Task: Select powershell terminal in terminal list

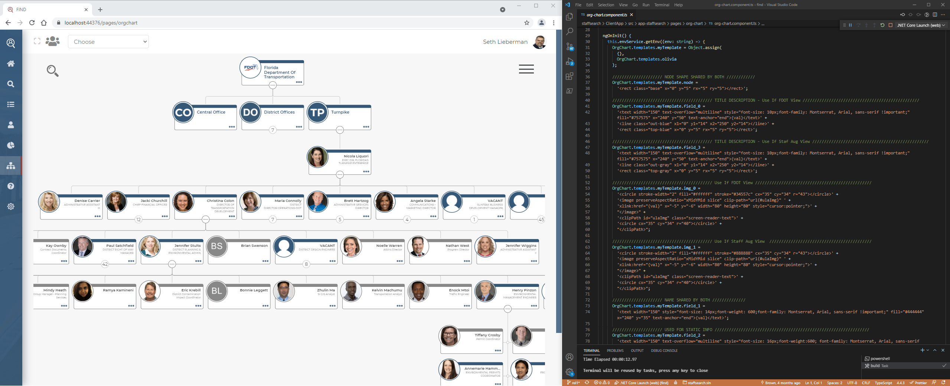Action: [879, 359]
